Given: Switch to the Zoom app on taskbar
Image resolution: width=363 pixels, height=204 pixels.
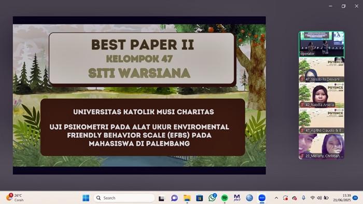Looking at the screenshot, I should (x=262, y=198).
